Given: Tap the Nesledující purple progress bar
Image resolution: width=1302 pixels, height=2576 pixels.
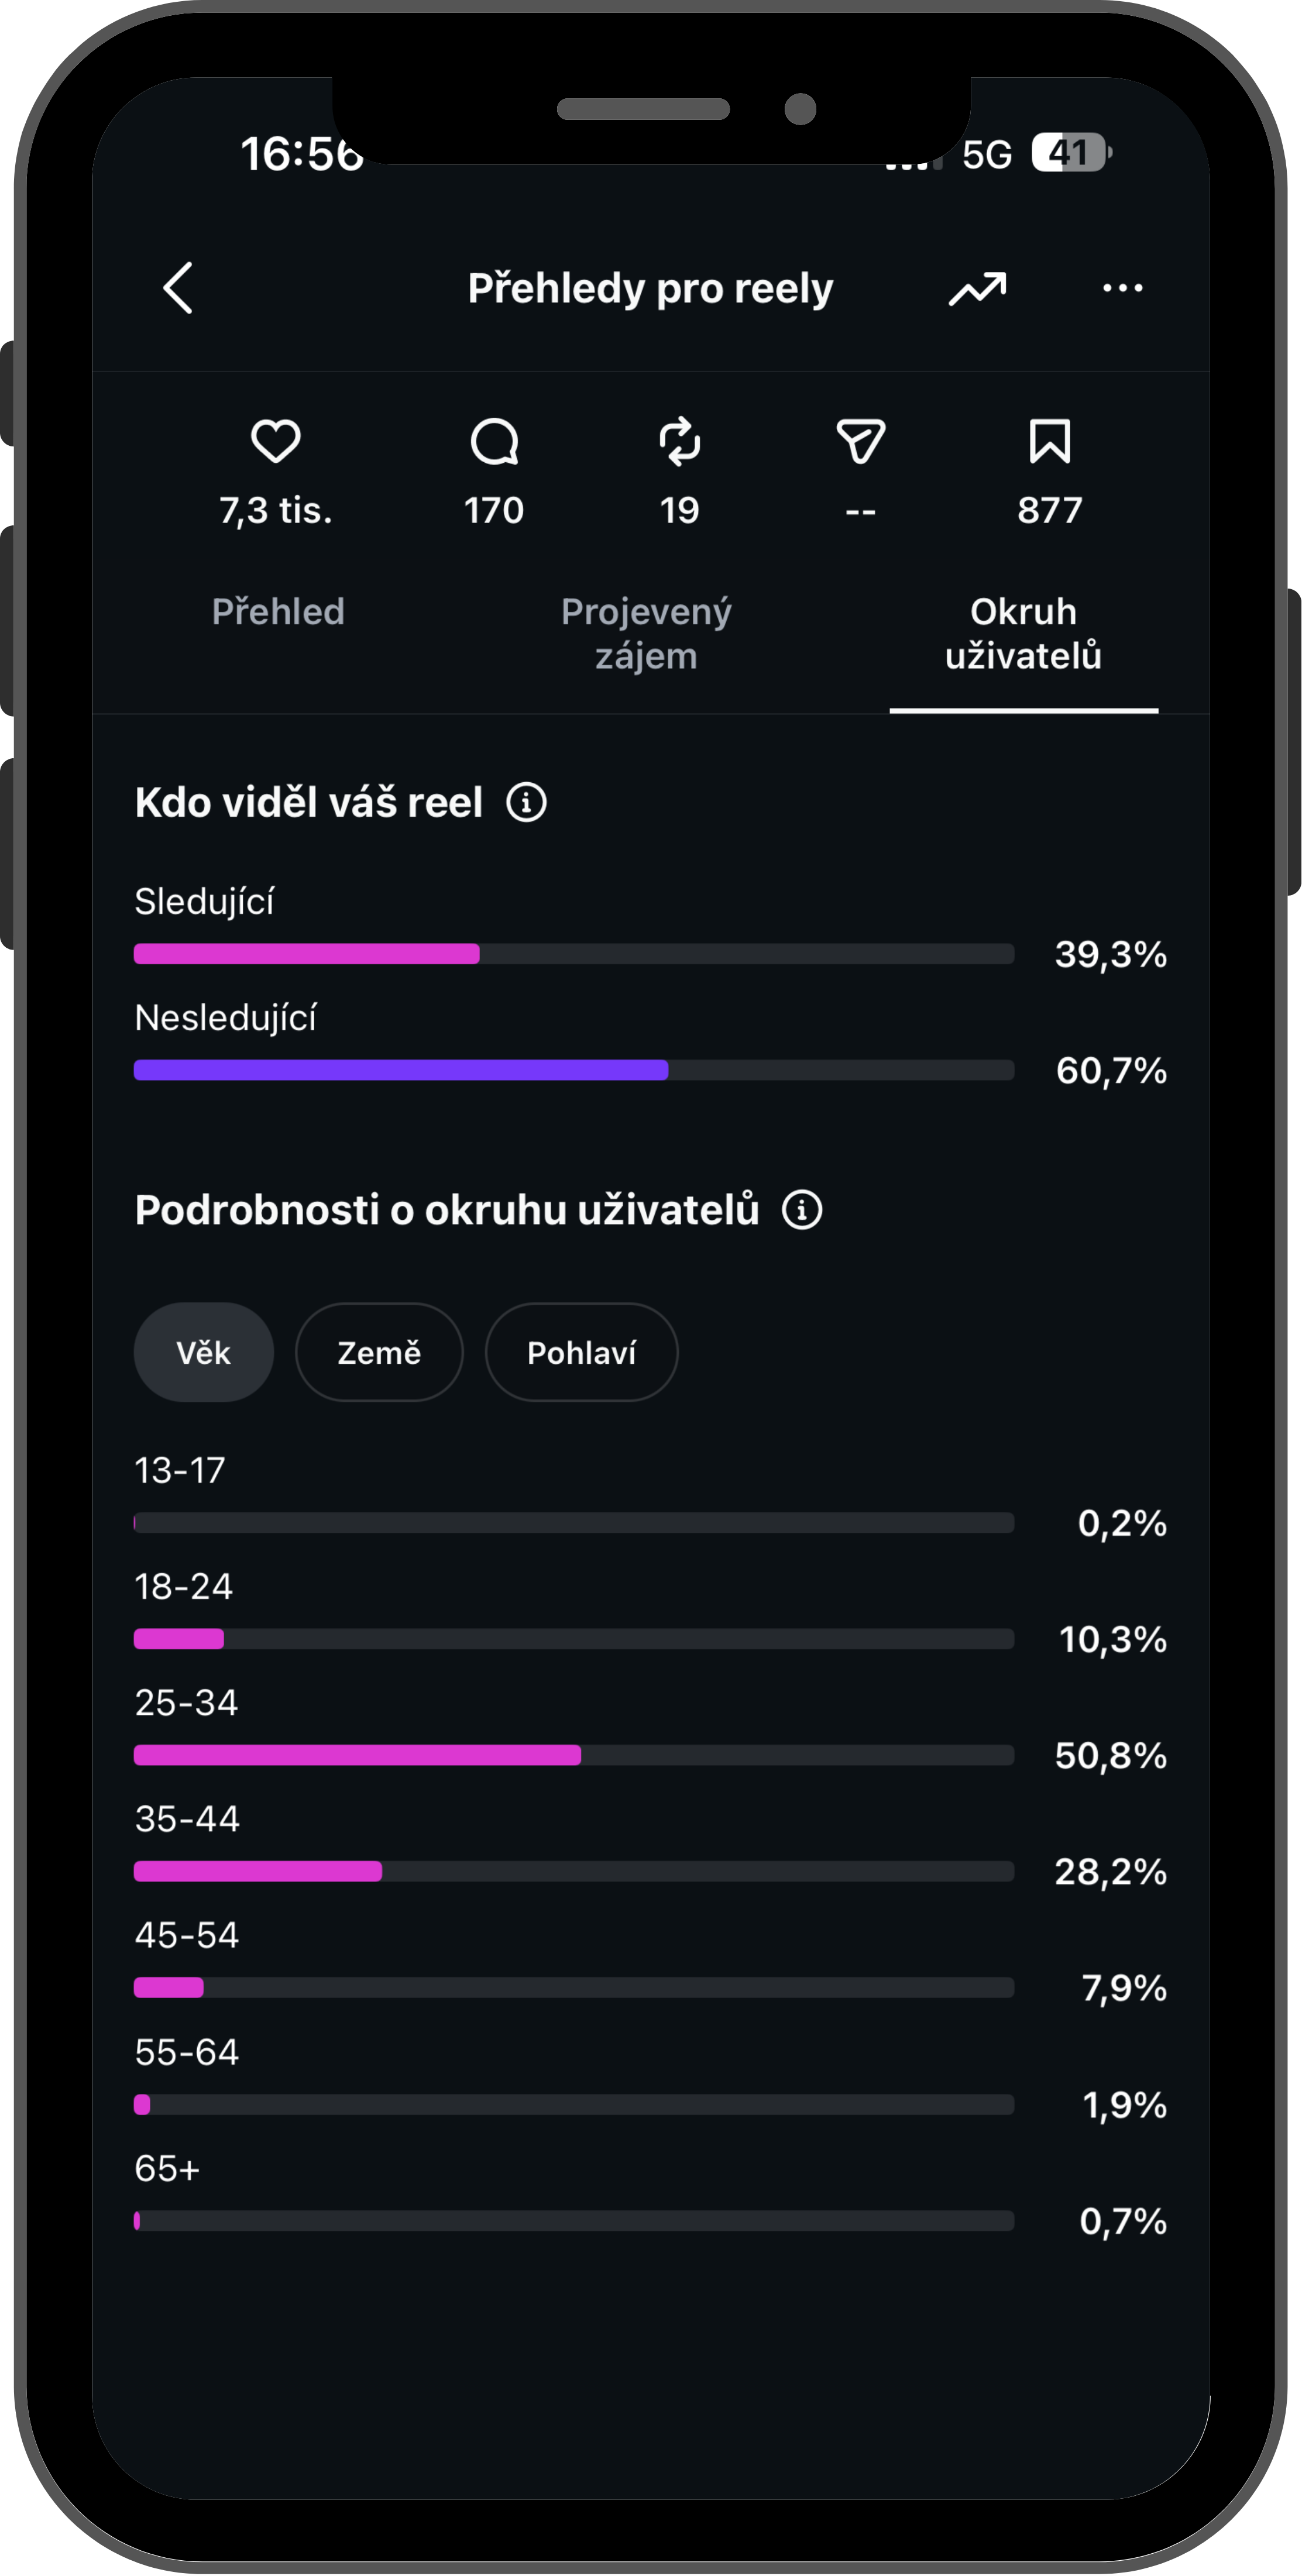Looking at the screenshot, I should (x=401, y=1070).
